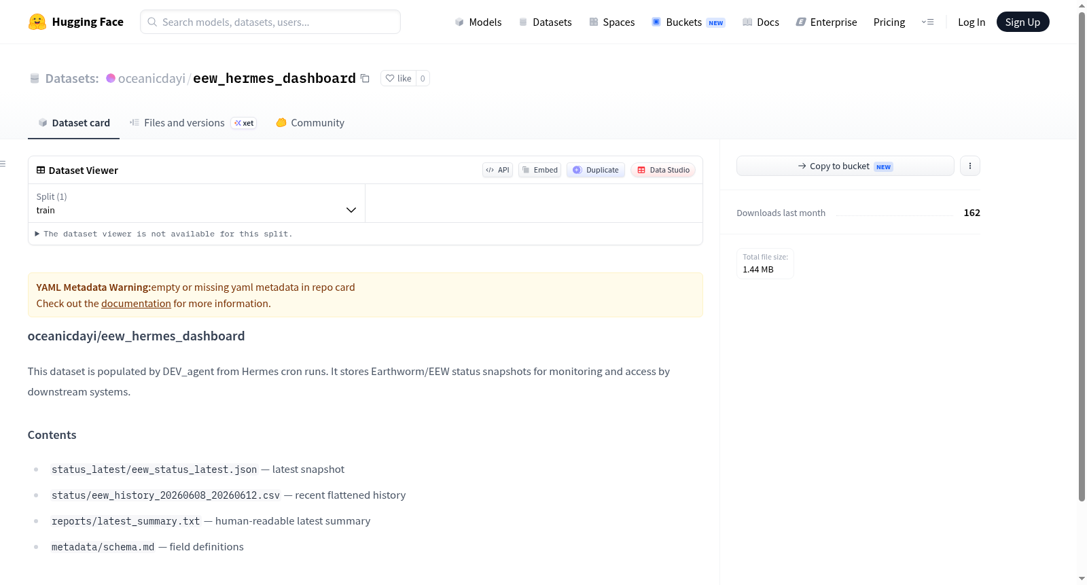Expand the extra navigation menu icon
This screenshot has height=585, width=1087.
[x=927, y=22]
